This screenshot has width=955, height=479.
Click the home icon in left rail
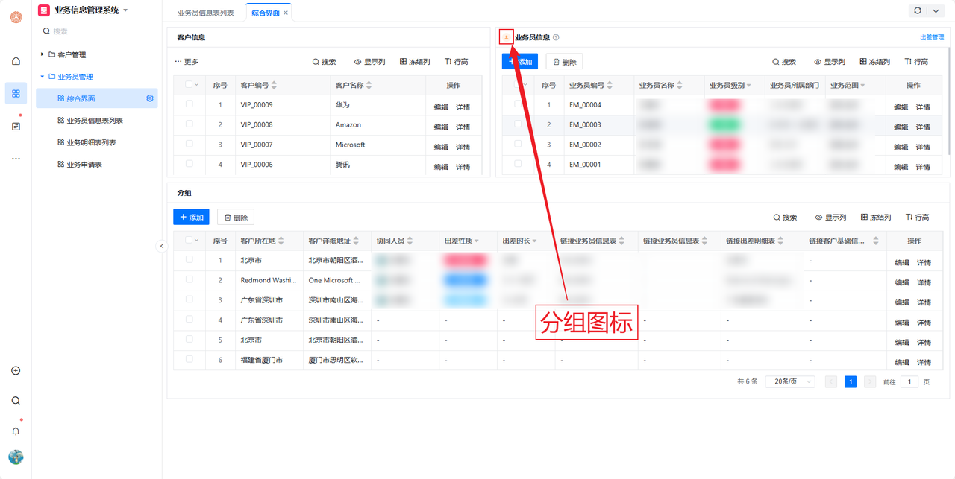[16, 61]
